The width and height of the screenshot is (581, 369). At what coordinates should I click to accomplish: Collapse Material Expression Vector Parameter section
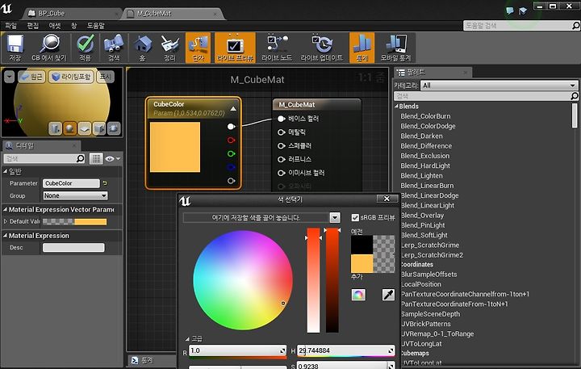[5, 210]
